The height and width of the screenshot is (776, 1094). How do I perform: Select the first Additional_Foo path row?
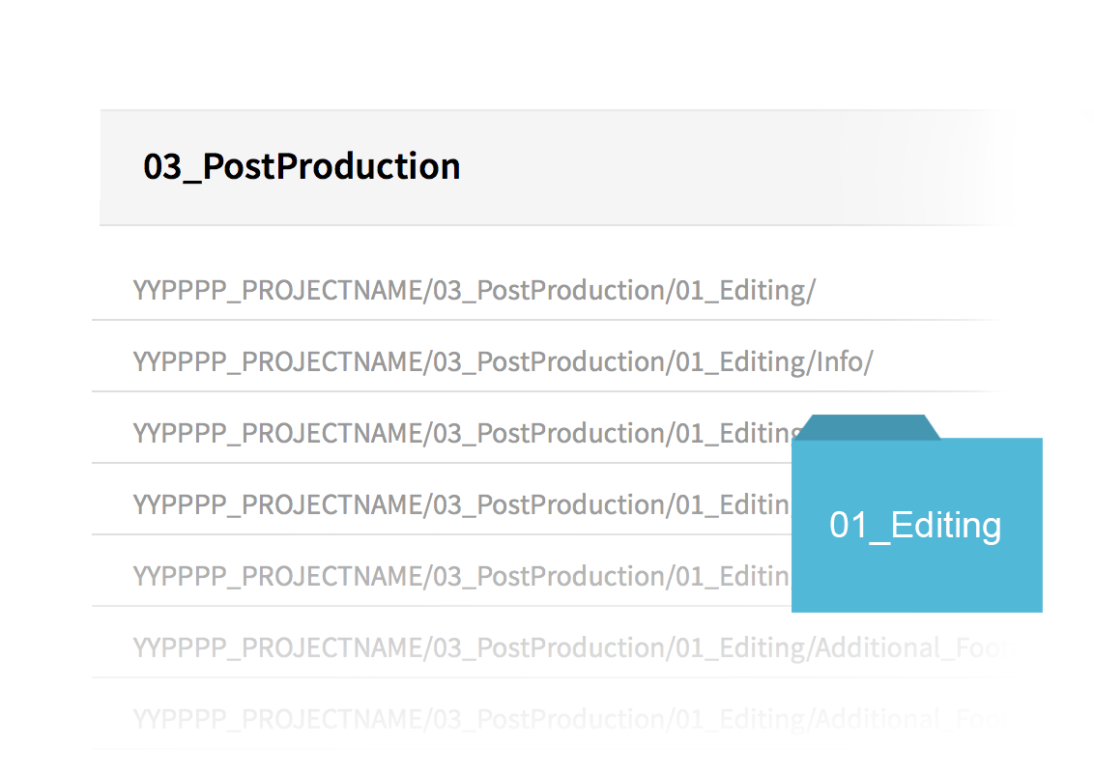544,648
